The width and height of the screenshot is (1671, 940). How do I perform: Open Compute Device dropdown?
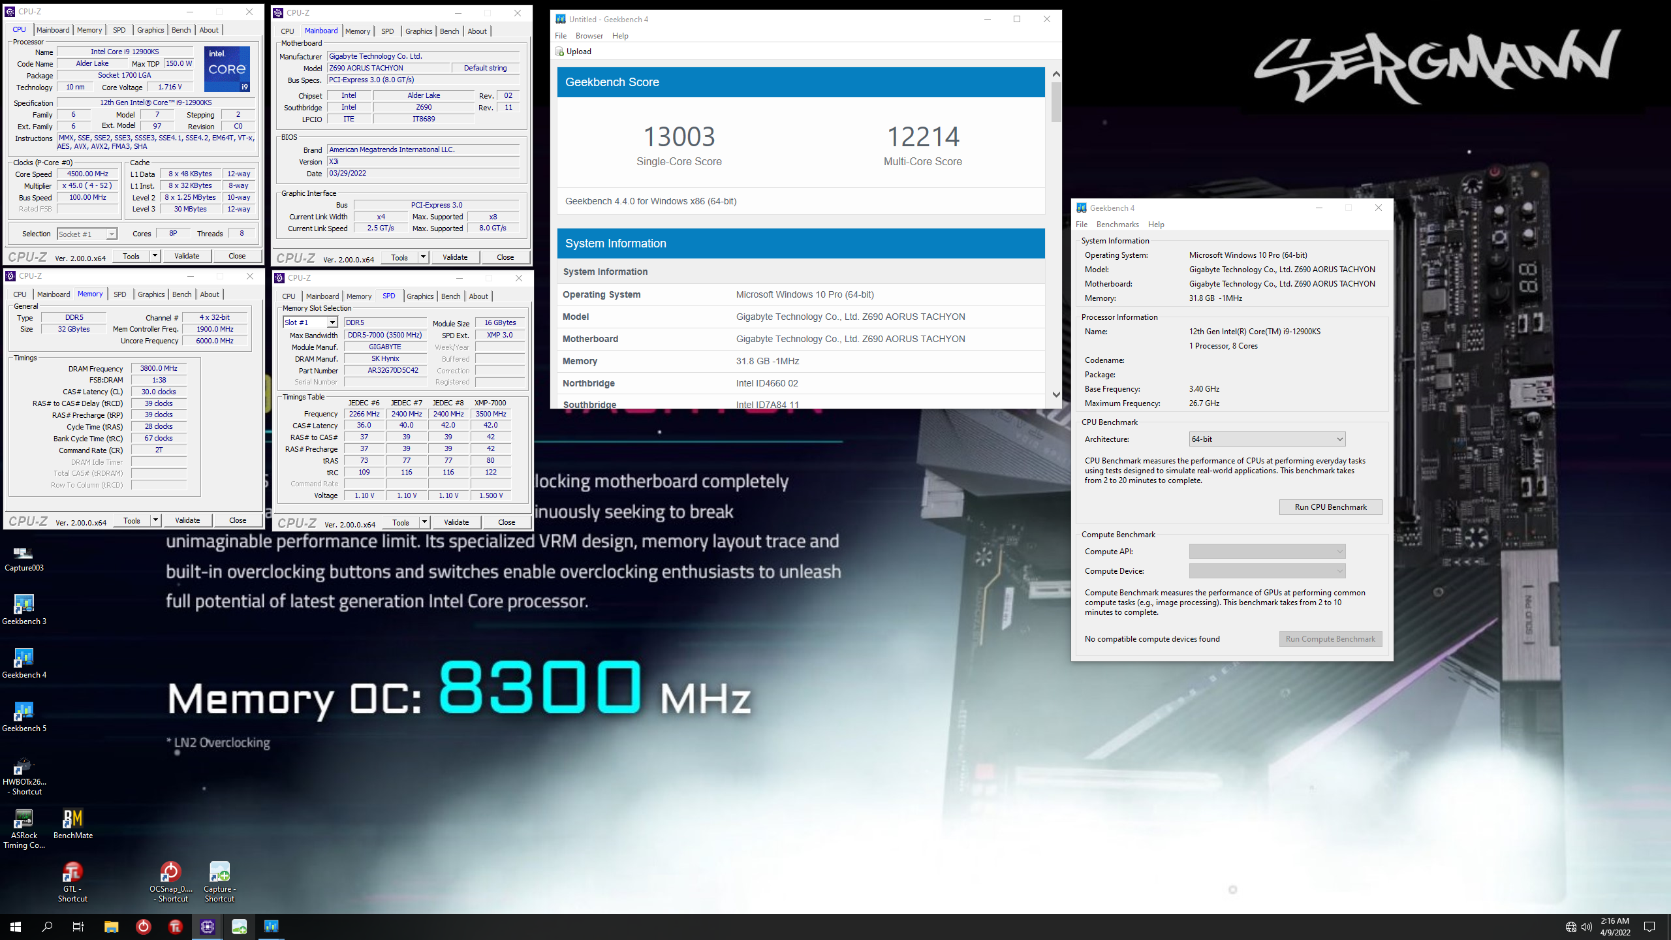[1267, 571]
